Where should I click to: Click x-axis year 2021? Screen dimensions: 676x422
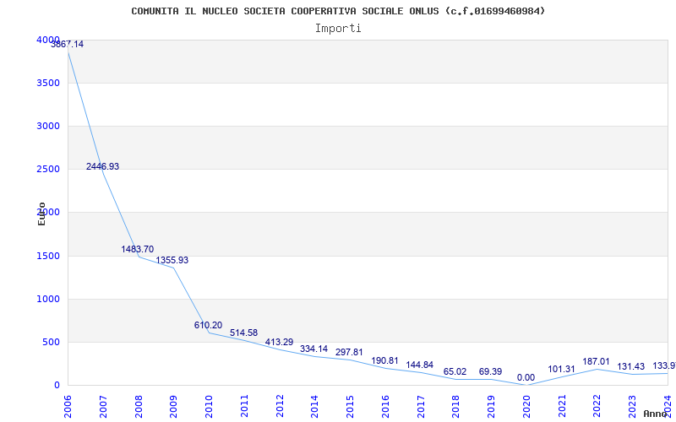click(562, 407)
